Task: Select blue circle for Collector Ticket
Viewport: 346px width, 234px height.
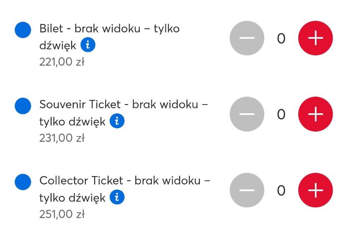Action: coord(23,182)
